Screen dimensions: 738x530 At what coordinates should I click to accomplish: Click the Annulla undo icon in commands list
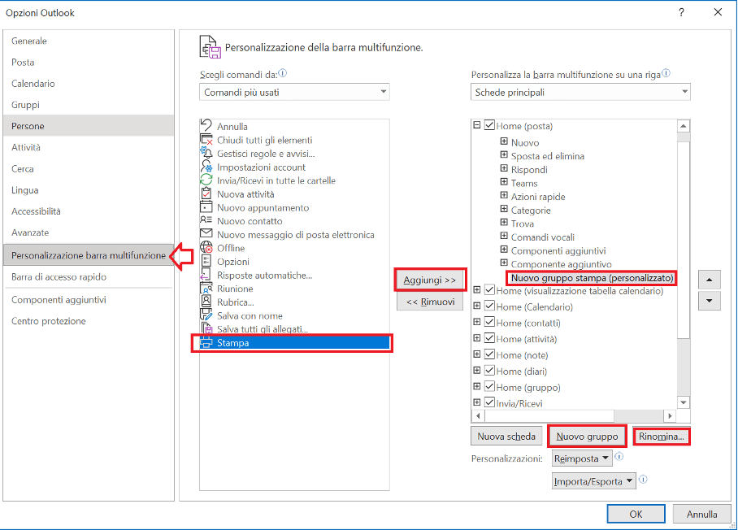(x=206, y=126)
